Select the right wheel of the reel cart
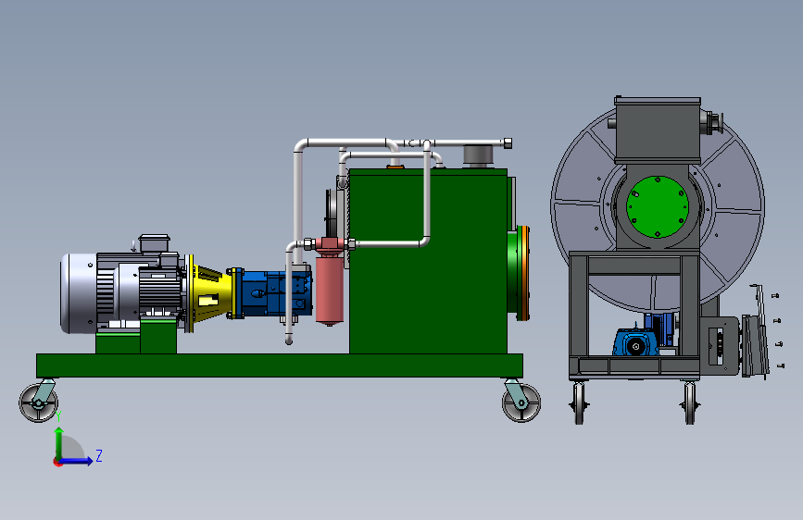This screenshot has width=803, height=520. pyautogui.click(x=690, y=402)
